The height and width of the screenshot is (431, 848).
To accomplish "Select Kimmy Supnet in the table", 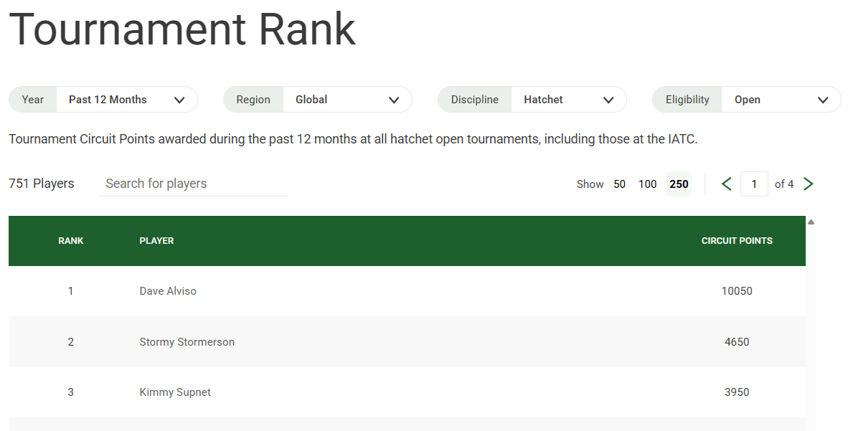I will pos(175,392).
